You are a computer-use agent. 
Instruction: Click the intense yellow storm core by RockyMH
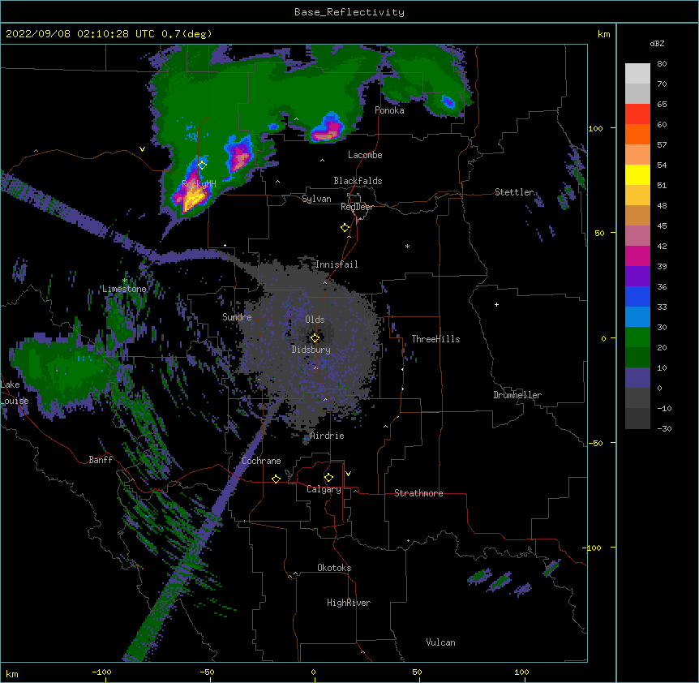tap(192, 197)
